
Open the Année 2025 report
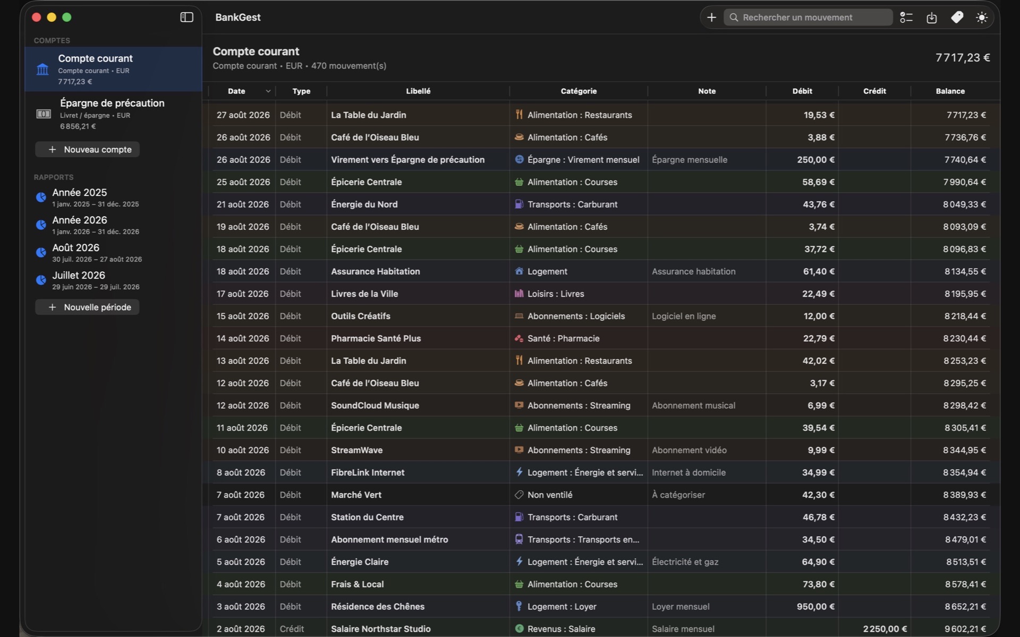click(x=113, y=197)
